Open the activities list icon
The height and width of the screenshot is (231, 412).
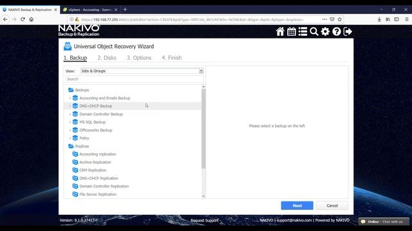(x=303, y=31)
